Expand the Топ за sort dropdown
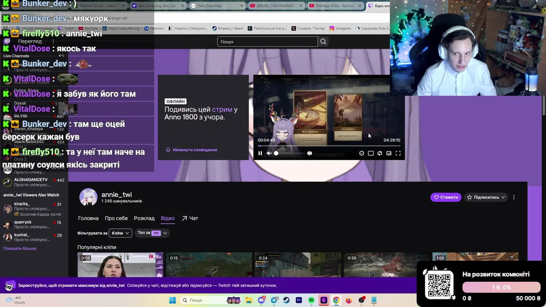 tap(152, 233)
